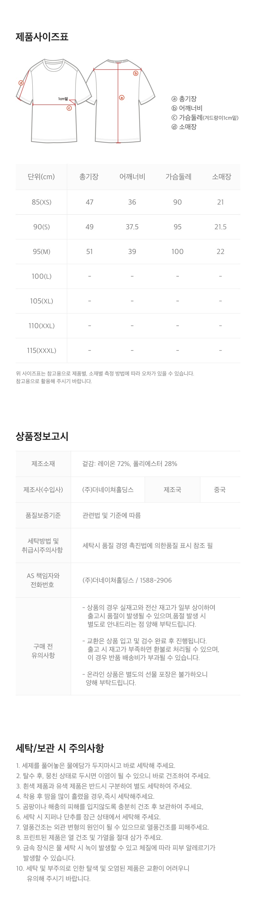Click the 제조국 label cell

coord(172,490)
